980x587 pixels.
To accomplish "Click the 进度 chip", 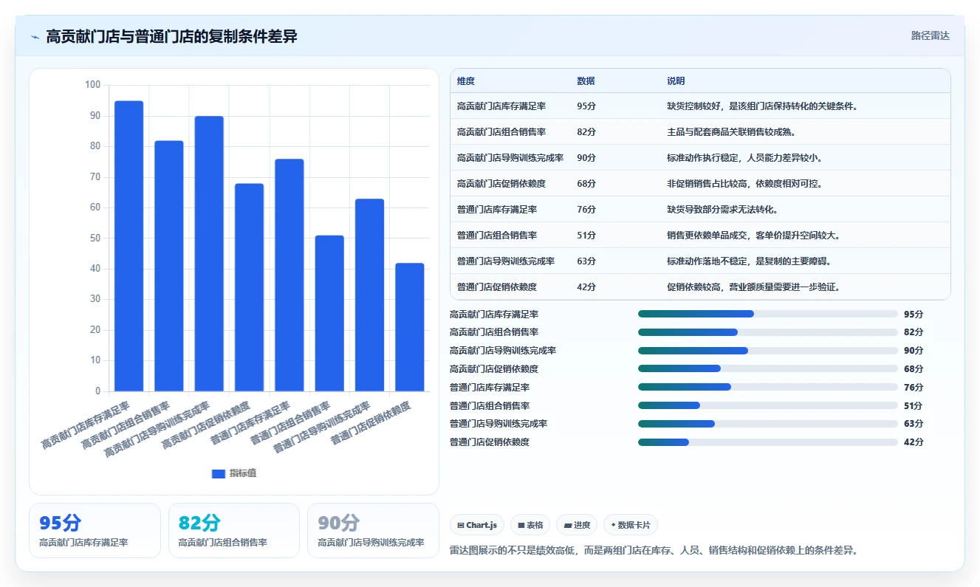I will coord(577,525).
